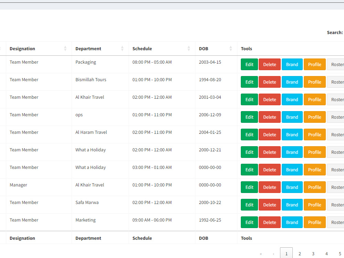Open Brand for Manager row
The height and width of the screenshot is (258, 344).
[292, 187]
